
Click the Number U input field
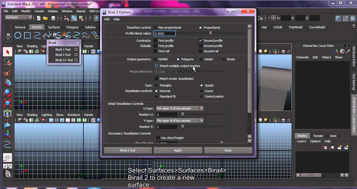click(x=167, y=115)
